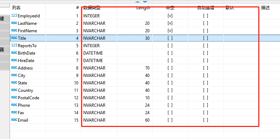This screenshot has height=139, width=280.
Task: Toggle the not-null checkbox for Address
Action: [x=170, y=68]
